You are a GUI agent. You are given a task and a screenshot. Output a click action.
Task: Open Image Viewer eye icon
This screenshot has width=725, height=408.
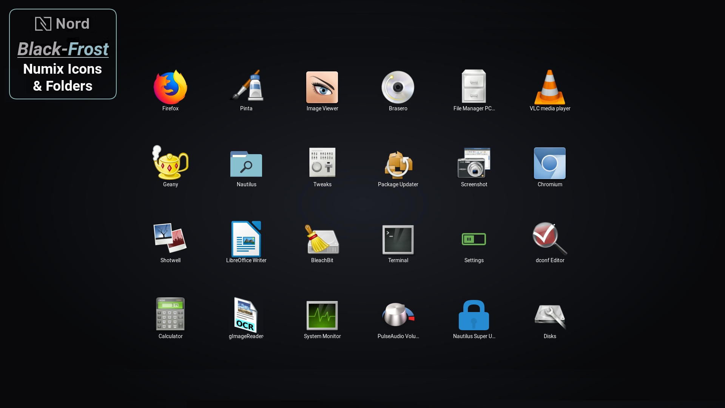point(322,87)
